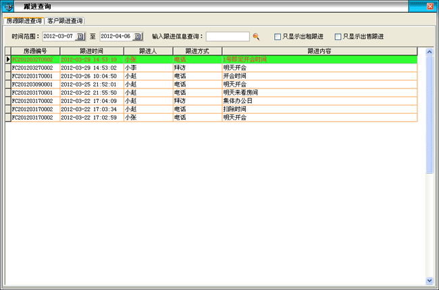Viewport: 439px width, 290px height.
Task: Switch to 客户跟进查询 tab
Action: (66, 21)
